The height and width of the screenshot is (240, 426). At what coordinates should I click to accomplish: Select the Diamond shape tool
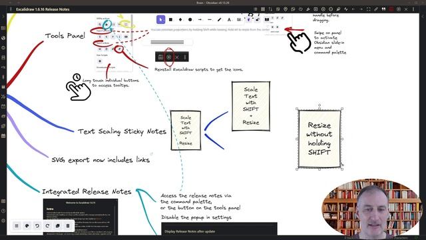180,19
